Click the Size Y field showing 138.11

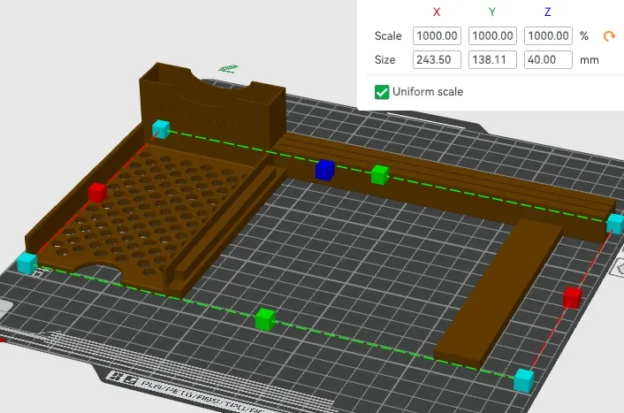pyautogui.click(x=492, y=60)
